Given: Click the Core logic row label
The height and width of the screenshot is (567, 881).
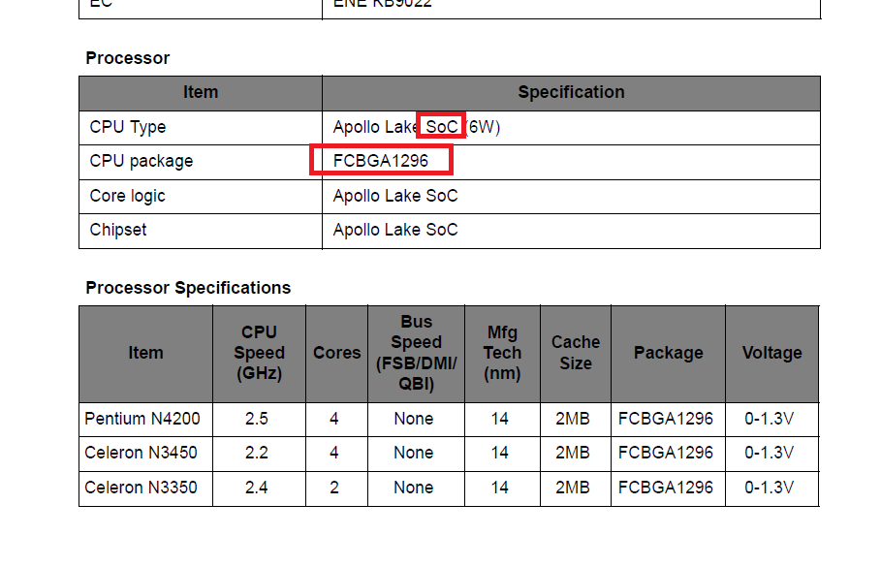Looking at the screenshot, I should pos(128,196).
